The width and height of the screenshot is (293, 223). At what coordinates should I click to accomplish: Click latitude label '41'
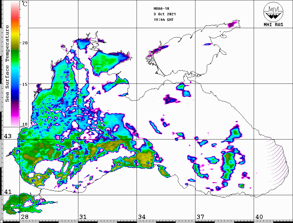click(8, 192)
